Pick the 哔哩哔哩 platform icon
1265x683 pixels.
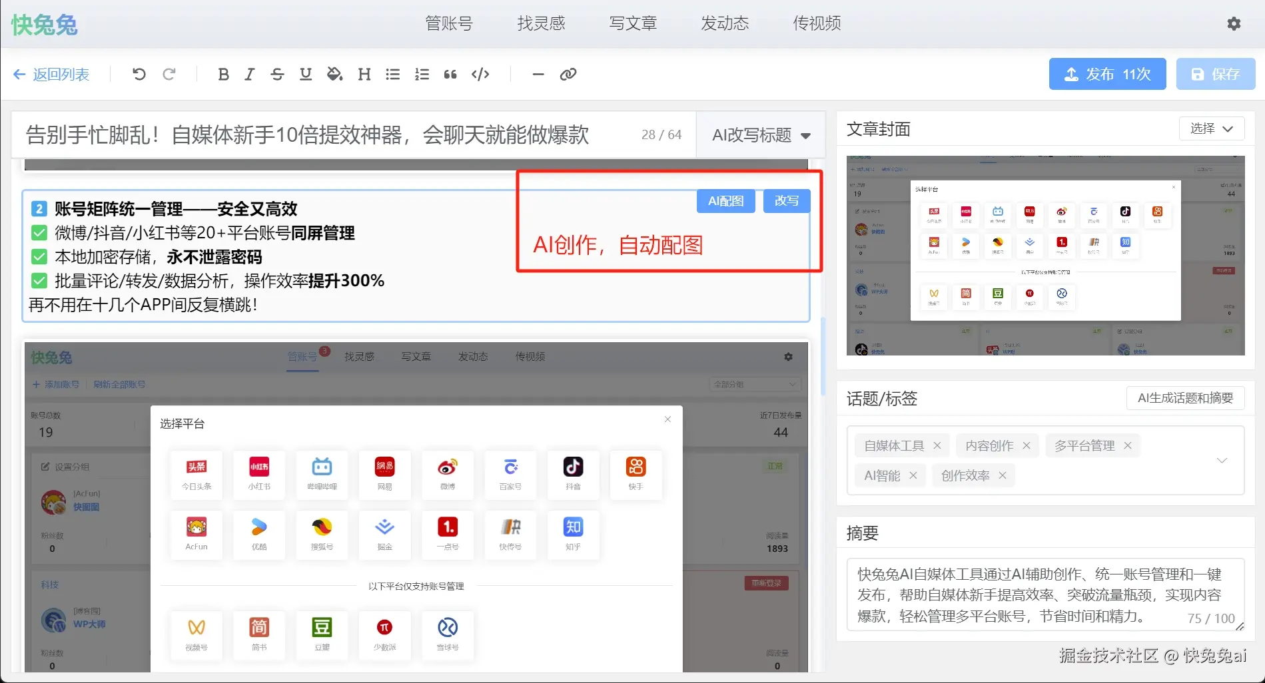(x=322, y=474)
